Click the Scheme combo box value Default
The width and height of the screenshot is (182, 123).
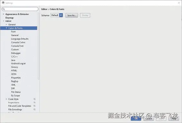(x=55, y=15)
